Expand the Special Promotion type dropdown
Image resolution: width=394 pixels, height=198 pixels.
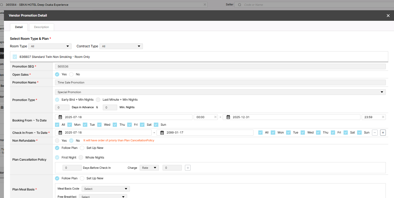coord(220,92)
